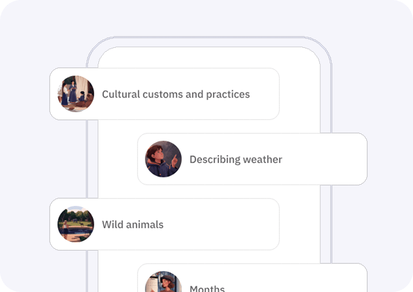Tap white phone screen between customs and weather cards
413x292 pixels.
(x=209, y=126)
